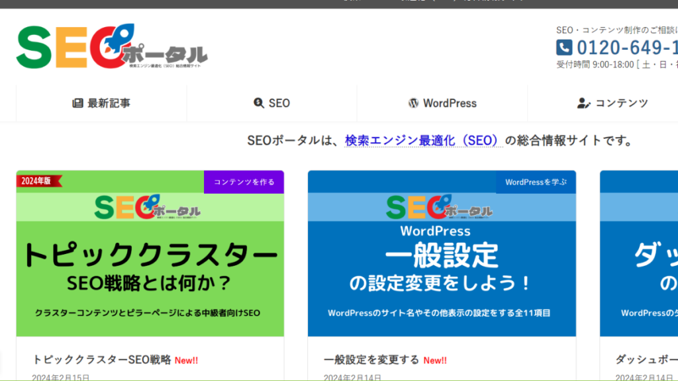Click the WordPress logo icon in the navigation bar
Viewport: 678px width, 381px height.
[x=414, y=103]
